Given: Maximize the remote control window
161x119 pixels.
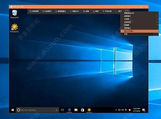Looking at the screenshot, I should [141, 7].
